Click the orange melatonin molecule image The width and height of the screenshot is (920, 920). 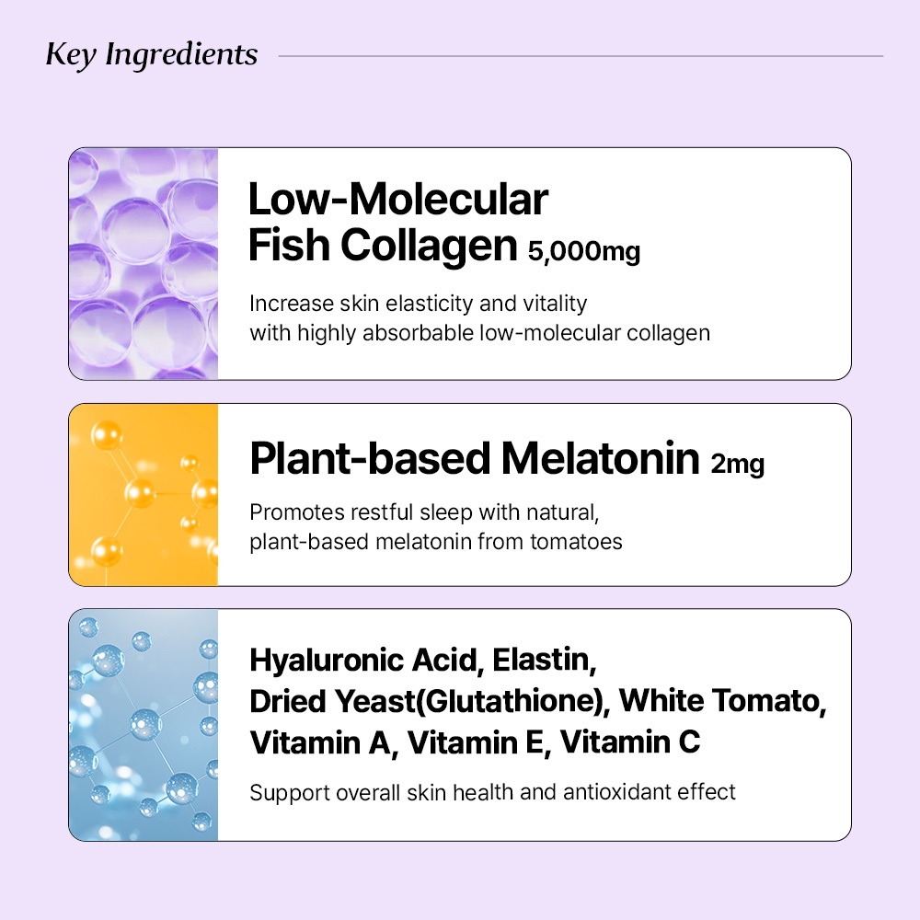tap(144, 494)
